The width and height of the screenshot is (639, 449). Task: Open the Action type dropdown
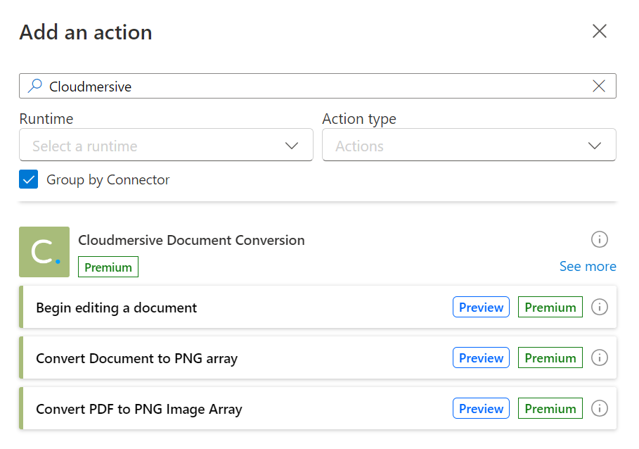click(x=469, y=145)
